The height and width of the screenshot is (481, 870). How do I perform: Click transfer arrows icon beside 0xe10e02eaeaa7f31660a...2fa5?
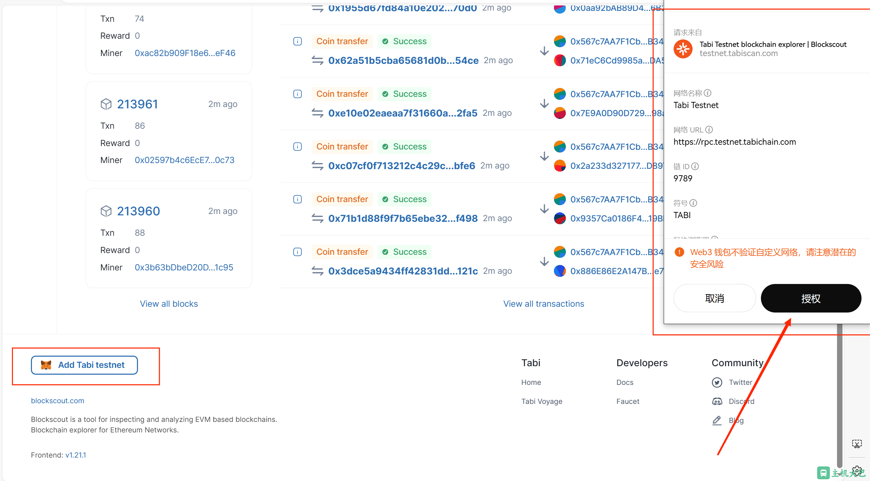(317, 113)
